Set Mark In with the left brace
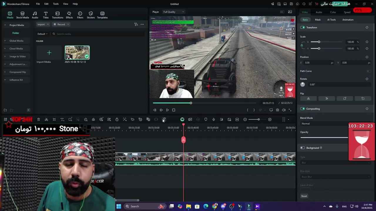 click(248, 110)
